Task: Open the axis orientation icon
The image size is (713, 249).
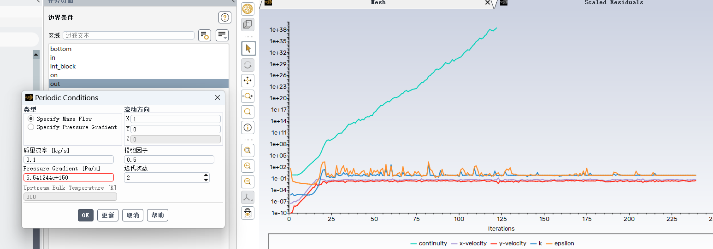Action: (248, 198)
